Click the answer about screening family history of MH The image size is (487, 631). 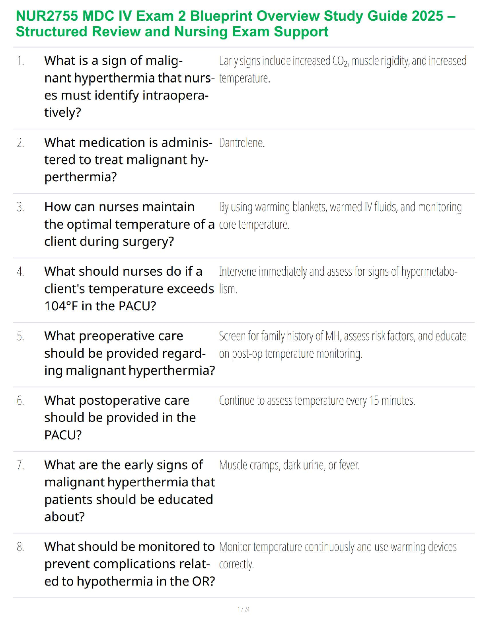(342, 344)
